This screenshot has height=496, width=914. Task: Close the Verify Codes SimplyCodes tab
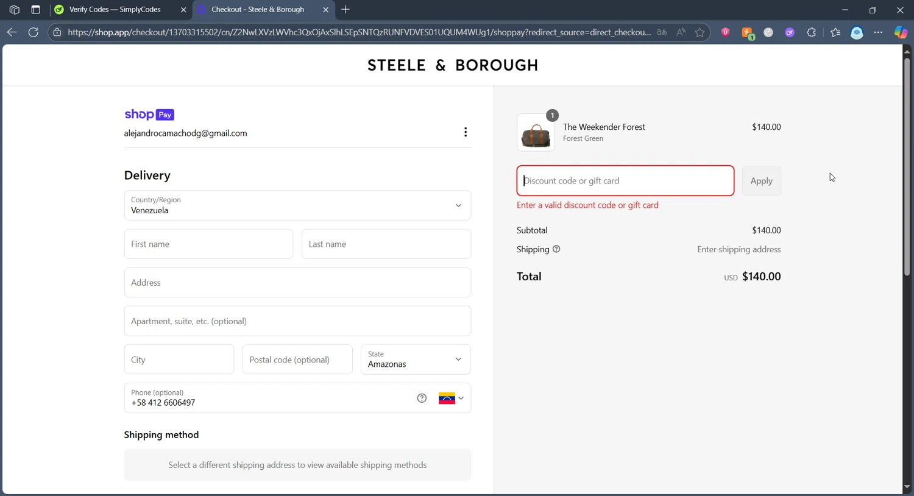coord(183,10)
